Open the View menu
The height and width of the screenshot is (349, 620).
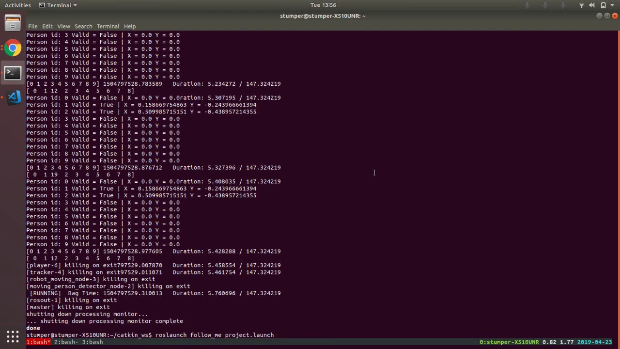pyautogui.click(x=63, y=26)
